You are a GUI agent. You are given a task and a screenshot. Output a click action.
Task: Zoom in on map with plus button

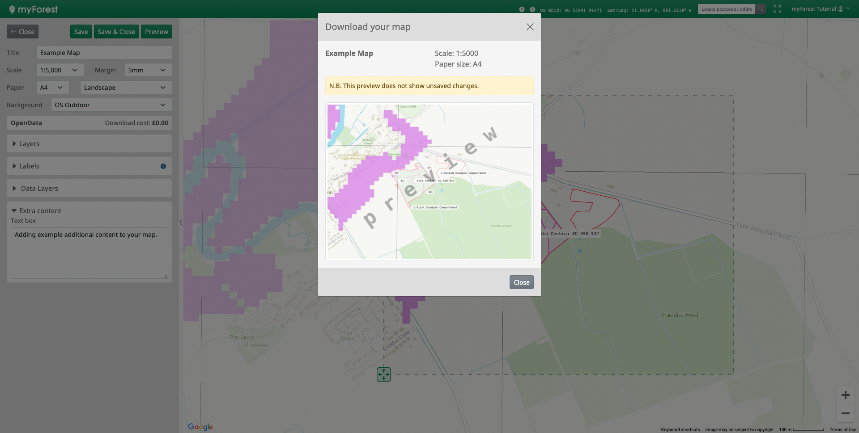[x=845, y=395]
